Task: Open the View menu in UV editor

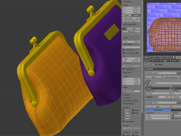Action: (151, 57)
